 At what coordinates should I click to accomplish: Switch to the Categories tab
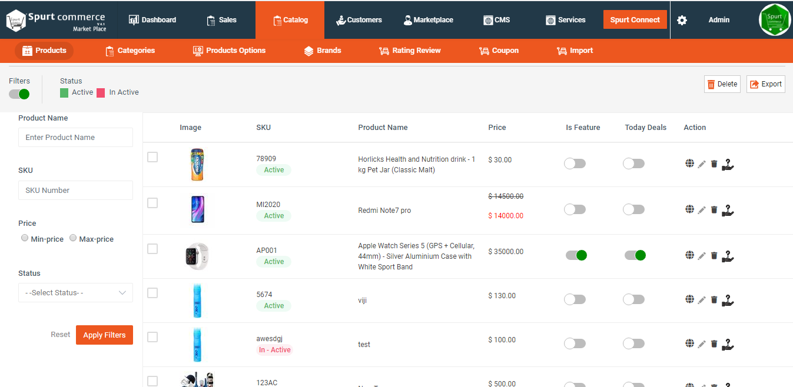130,51
